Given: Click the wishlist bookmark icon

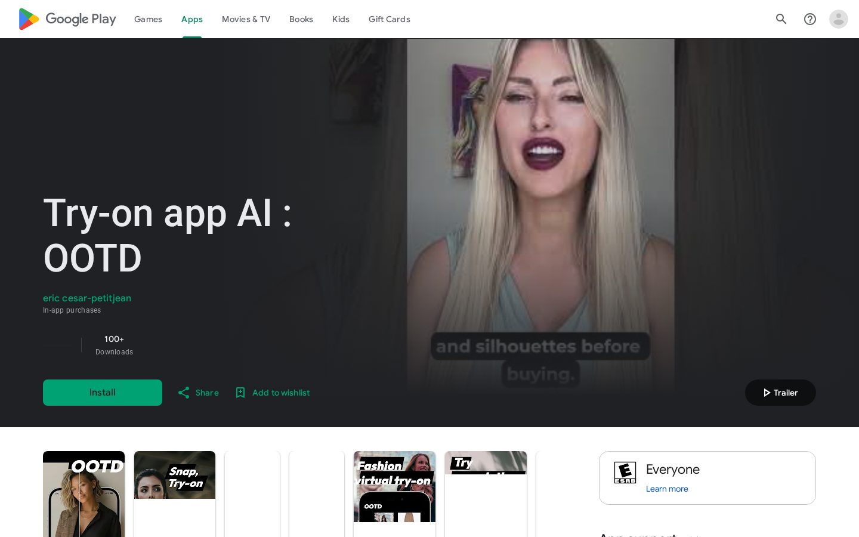Looking at the screenshot, I should point(240,393).
